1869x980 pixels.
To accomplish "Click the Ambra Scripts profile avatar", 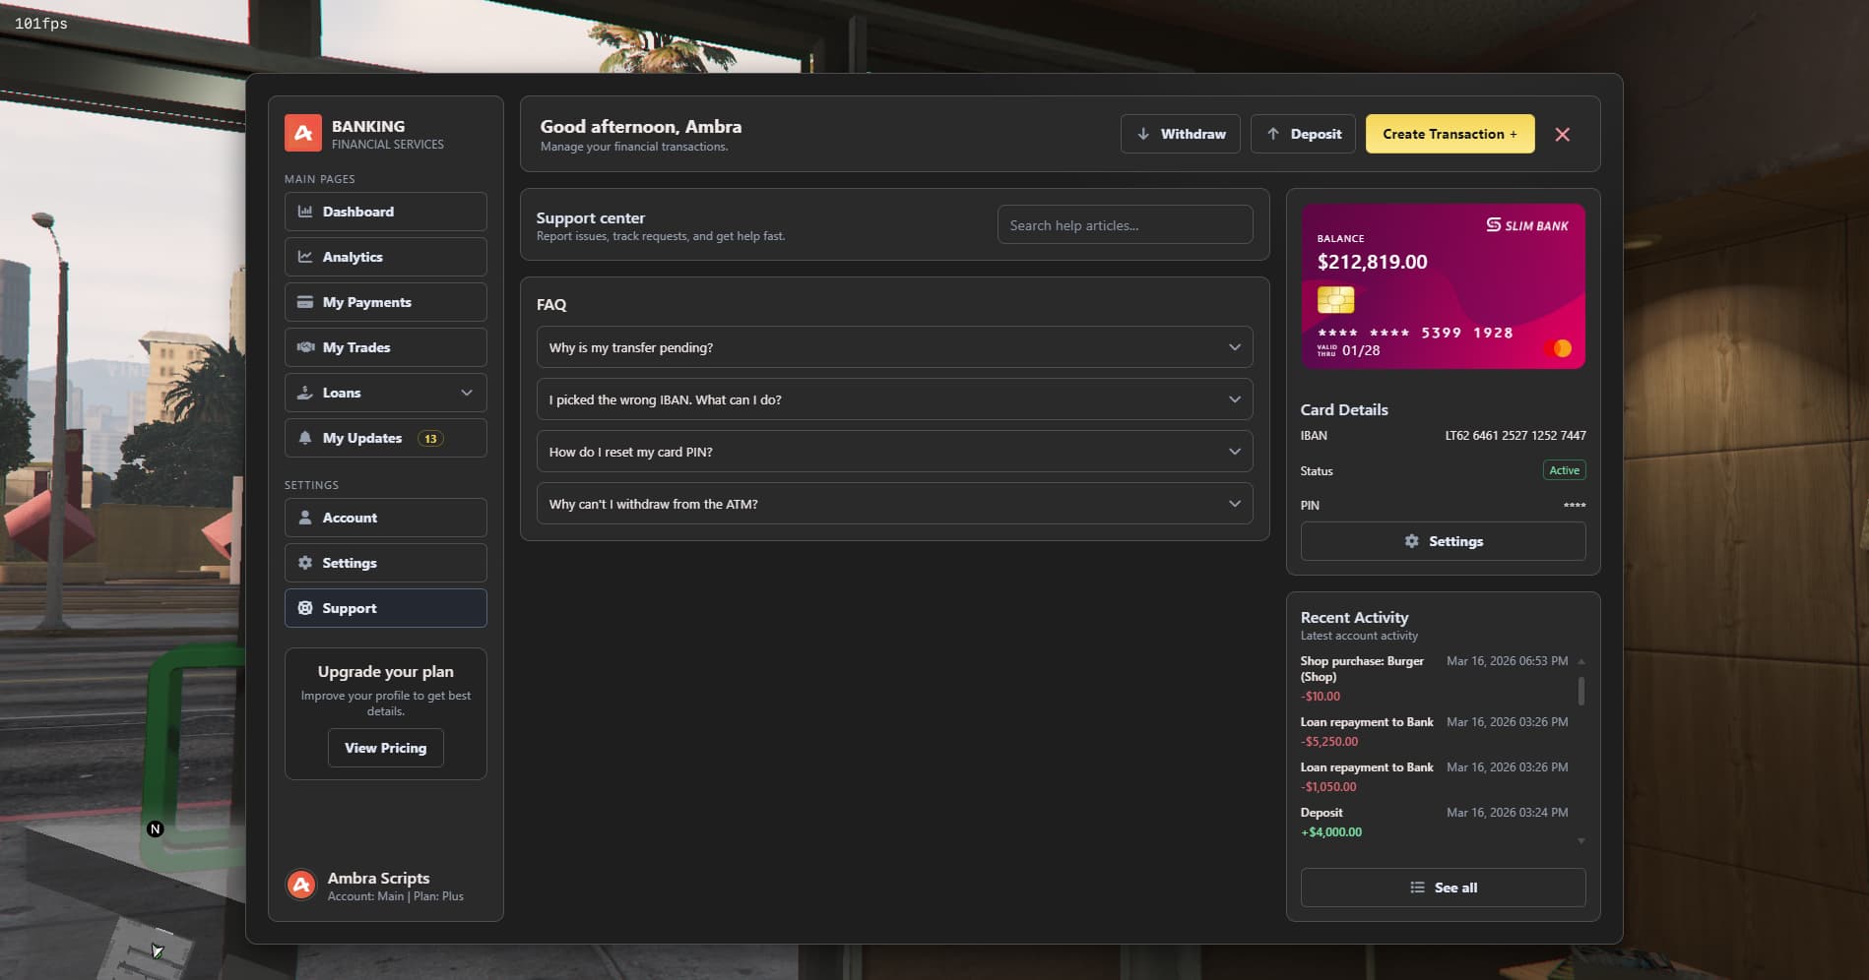I will (x=301, y=886).
